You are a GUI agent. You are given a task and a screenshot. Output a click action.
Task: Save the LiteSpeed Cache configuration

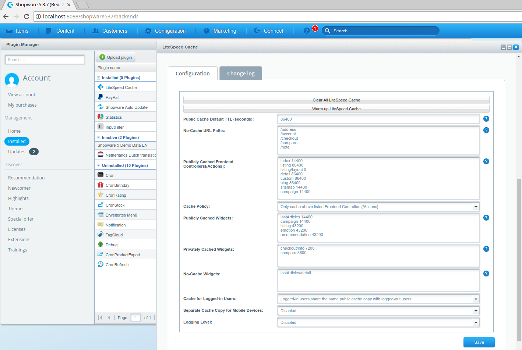pyautogui.click(x=479, y=342)
